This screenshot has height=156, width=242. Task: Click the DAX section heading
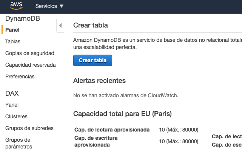[x=12, y=93]
